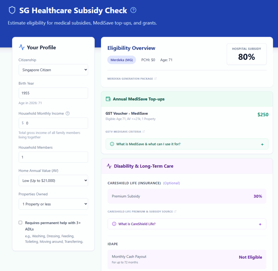
Task: Open the Citizenship dropdown
Action: (x=53, y=70)
